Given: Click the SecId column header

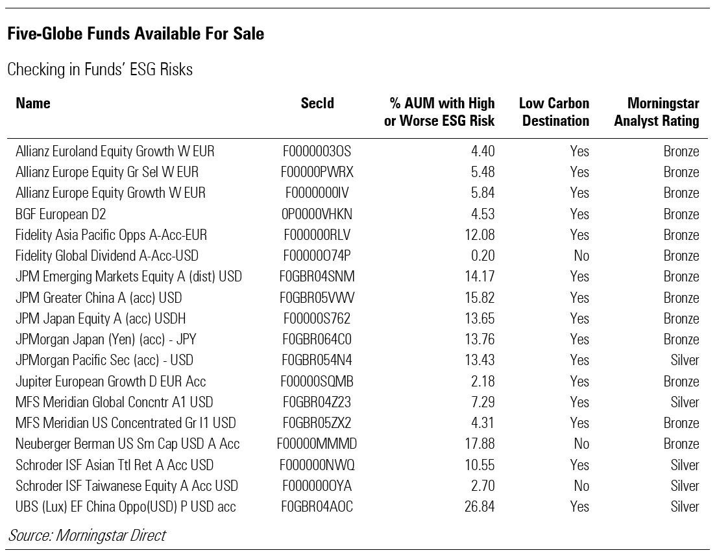Looking at the screenshot, I should [x=317, y=104].
